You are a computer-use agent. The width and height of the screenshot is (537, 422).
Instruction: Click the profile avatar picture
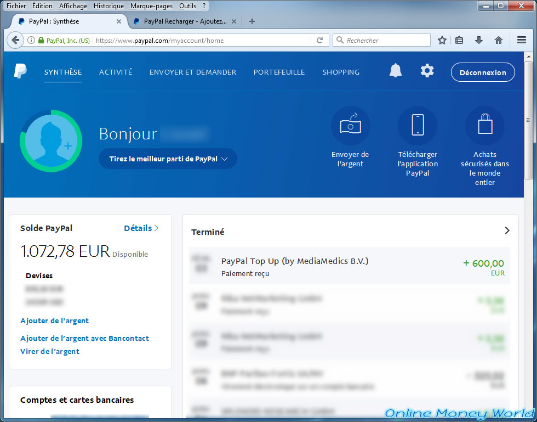click(51, 141)
